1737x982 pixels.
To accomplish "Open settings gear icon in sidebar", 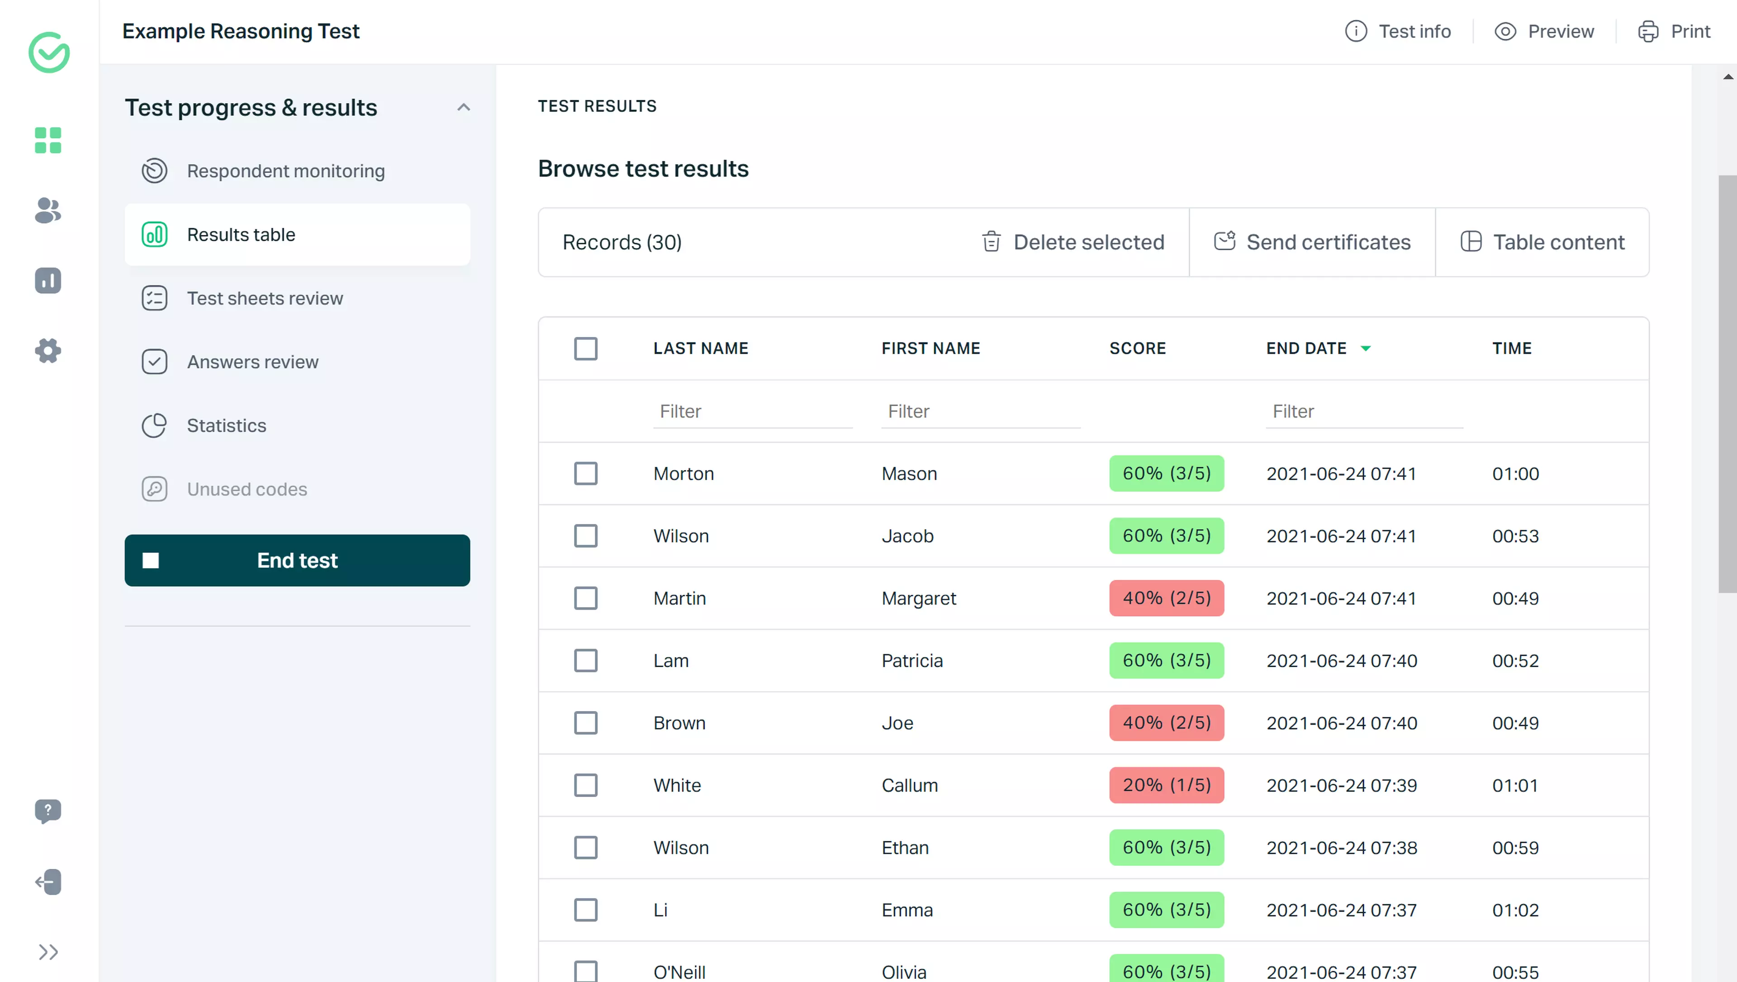I will 48,351.
